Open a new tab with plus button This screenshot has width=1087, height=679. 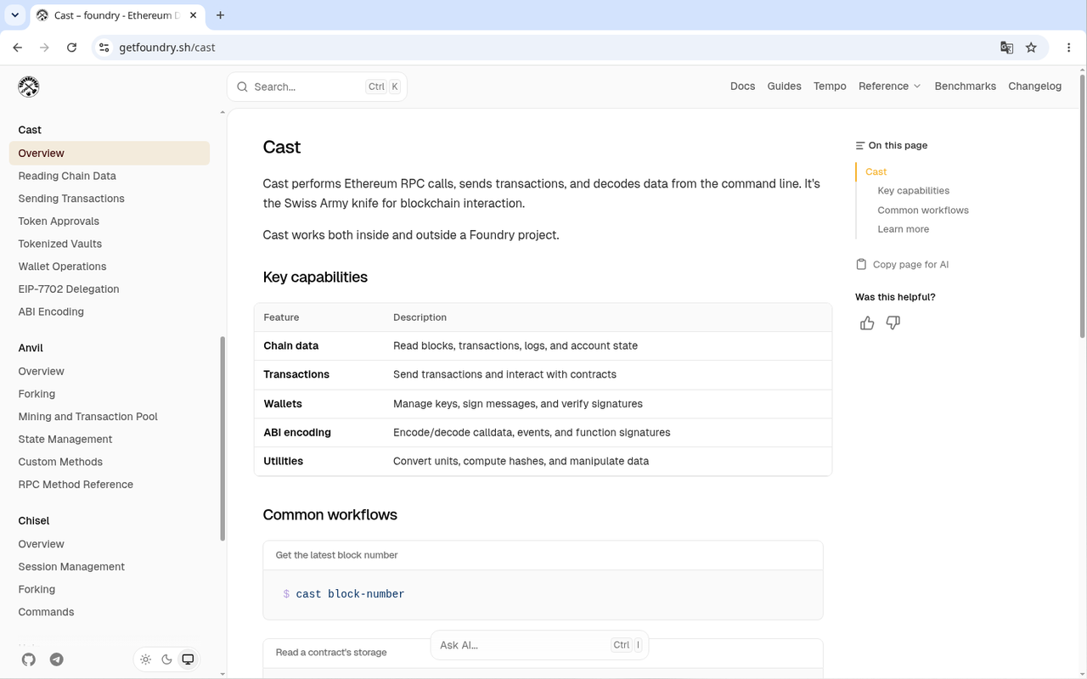[x=221, y=15]
